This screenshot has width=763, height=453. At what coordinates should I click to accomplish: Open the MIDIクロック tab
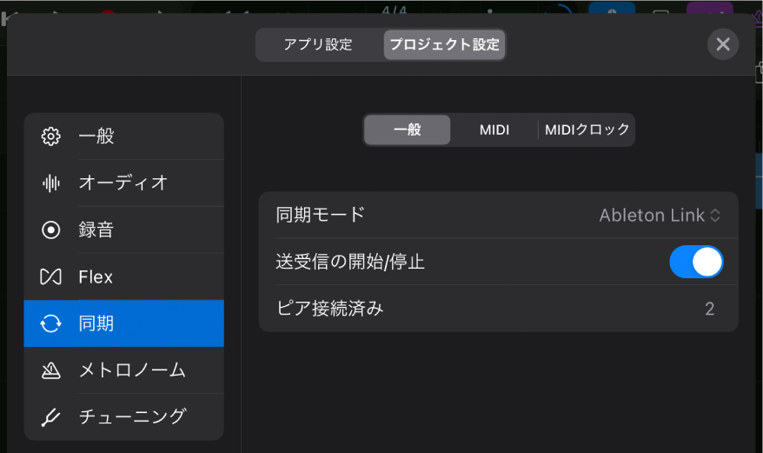point(587,130)
